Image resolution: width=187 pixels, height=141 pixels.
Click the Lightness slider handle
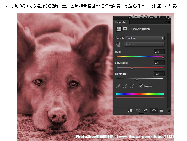point(137,79)
